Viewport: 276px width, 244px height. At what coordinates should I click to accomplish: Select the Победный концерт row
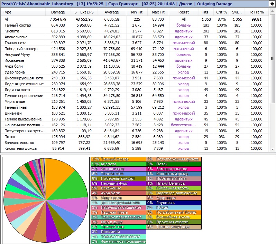[135, 49]
